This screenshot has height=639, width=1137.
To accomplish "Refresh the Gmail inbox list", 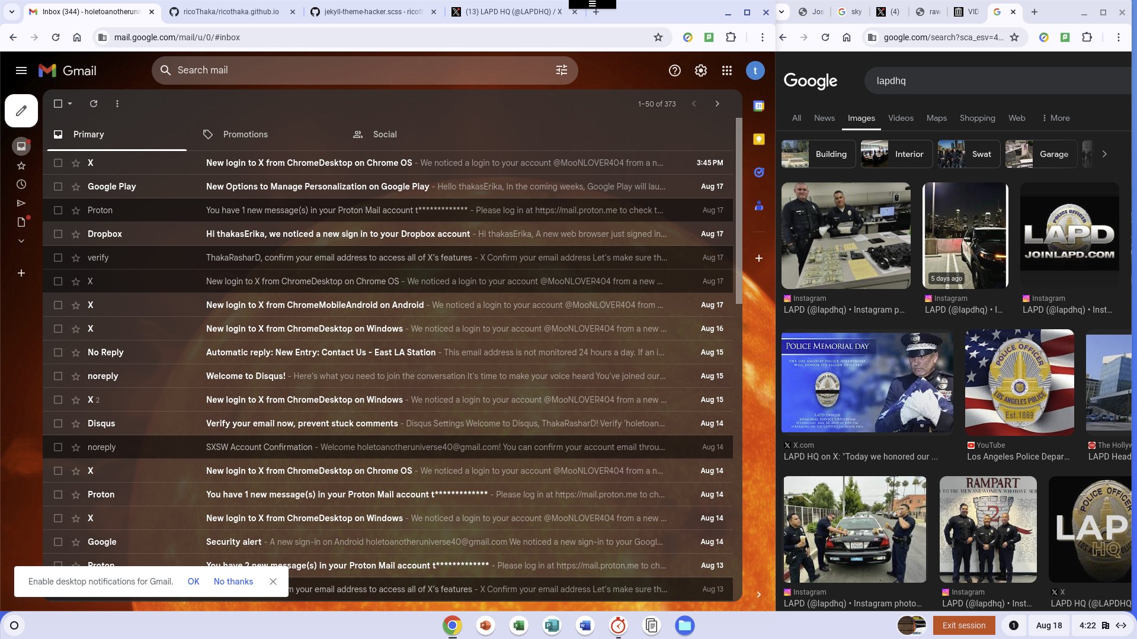I will click(x=94, y=104).
